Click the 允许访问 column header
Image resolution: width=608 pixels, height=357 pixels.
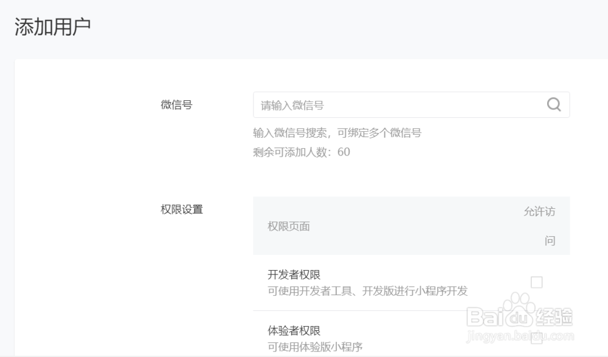pyautogui.click(x=540, y=226)
